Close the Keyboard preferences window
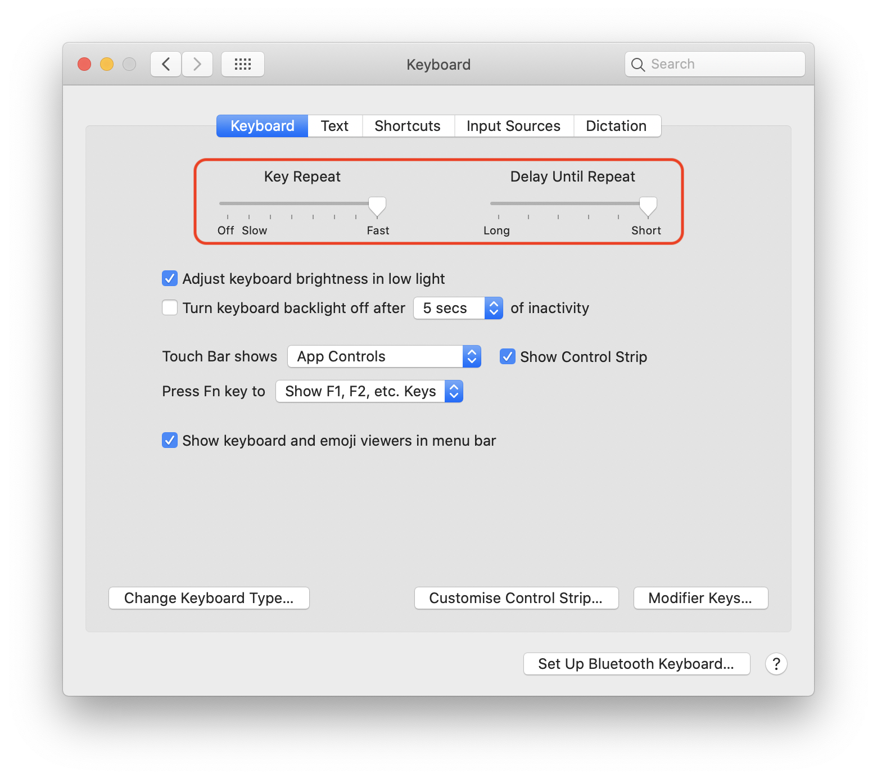 pyautogui.click(x=84, y=64)
